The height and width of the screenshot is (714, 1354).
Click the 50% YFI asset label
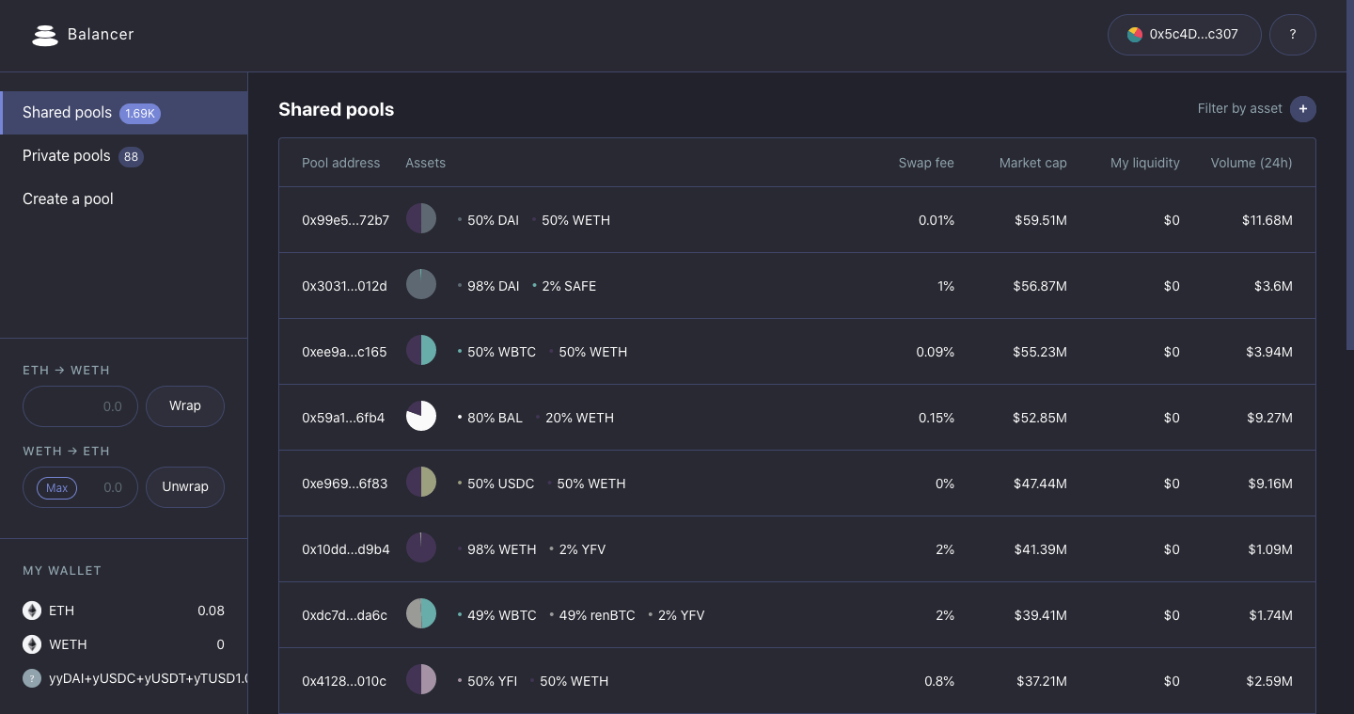point(493,681)
